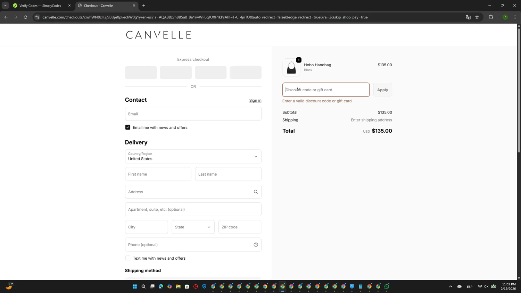521x293 pixels.
Task: Click the Sign in link
Action: pyautogui.click(x=255, y=100)
